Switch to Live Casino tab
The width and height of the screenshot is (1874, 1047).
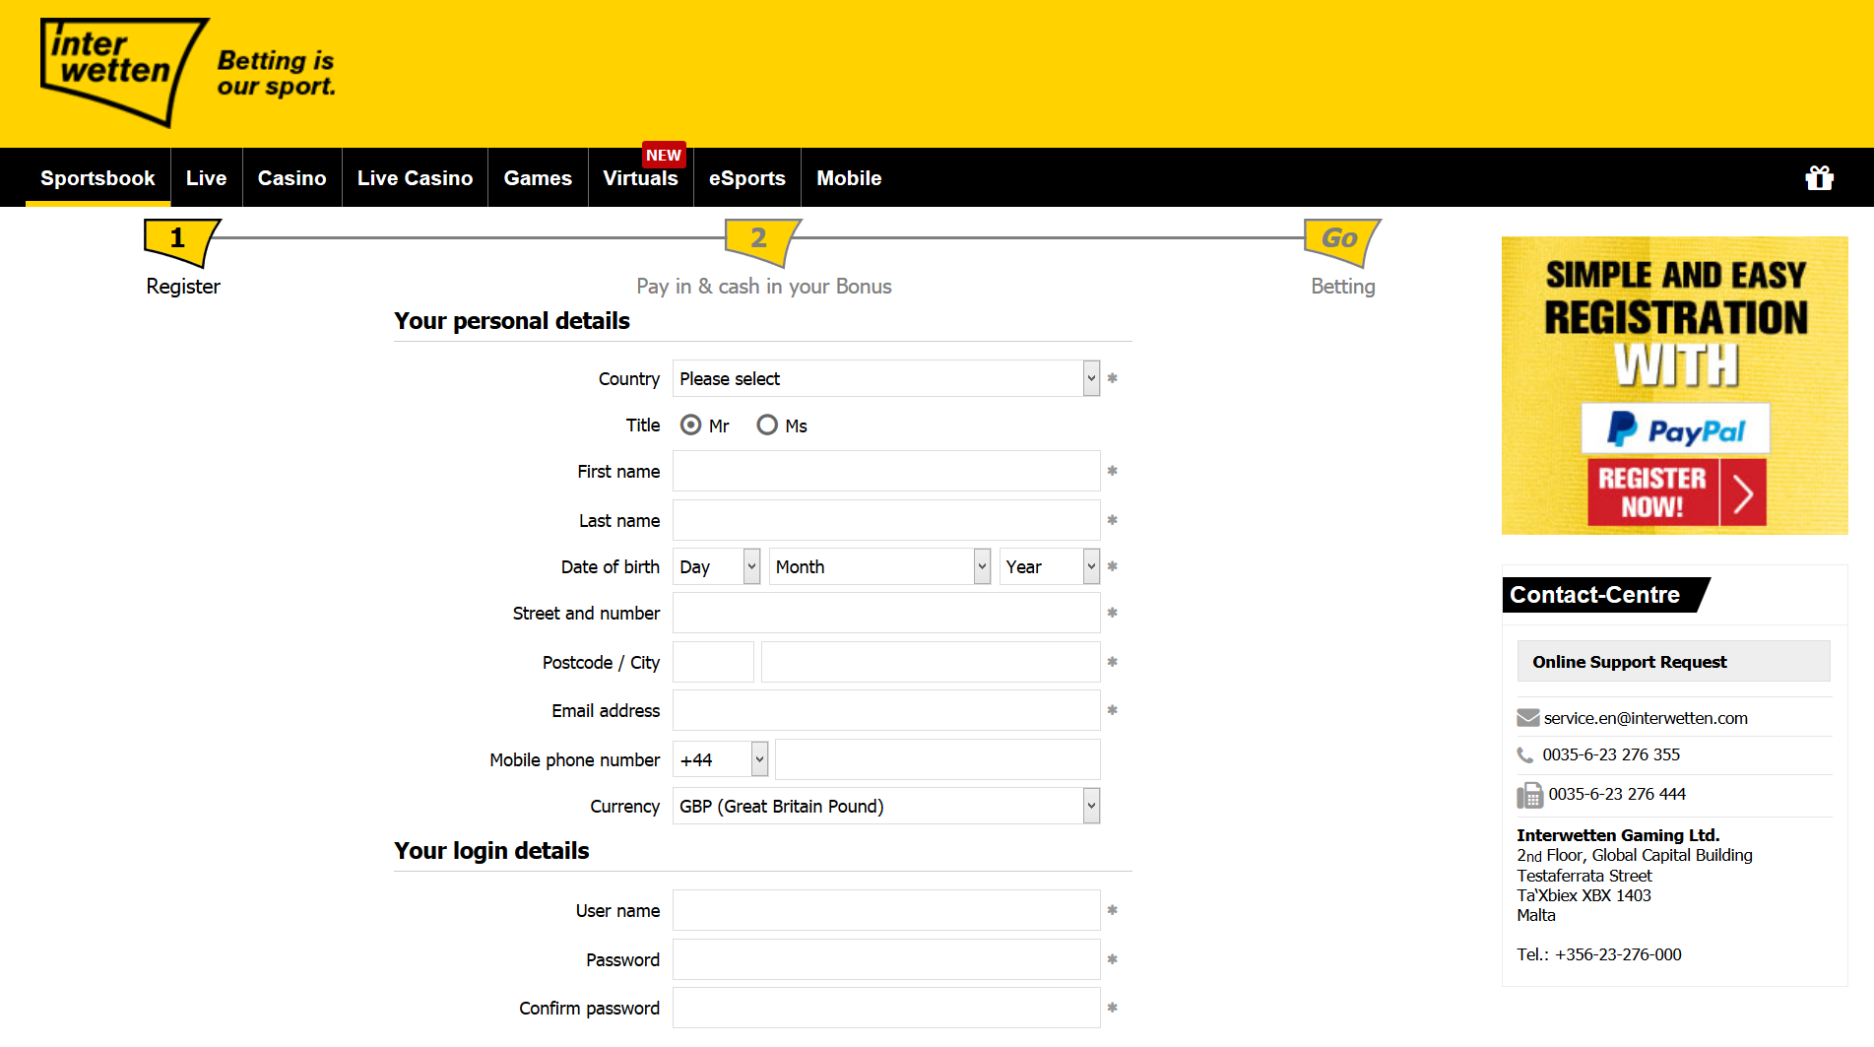click(415, 178)
